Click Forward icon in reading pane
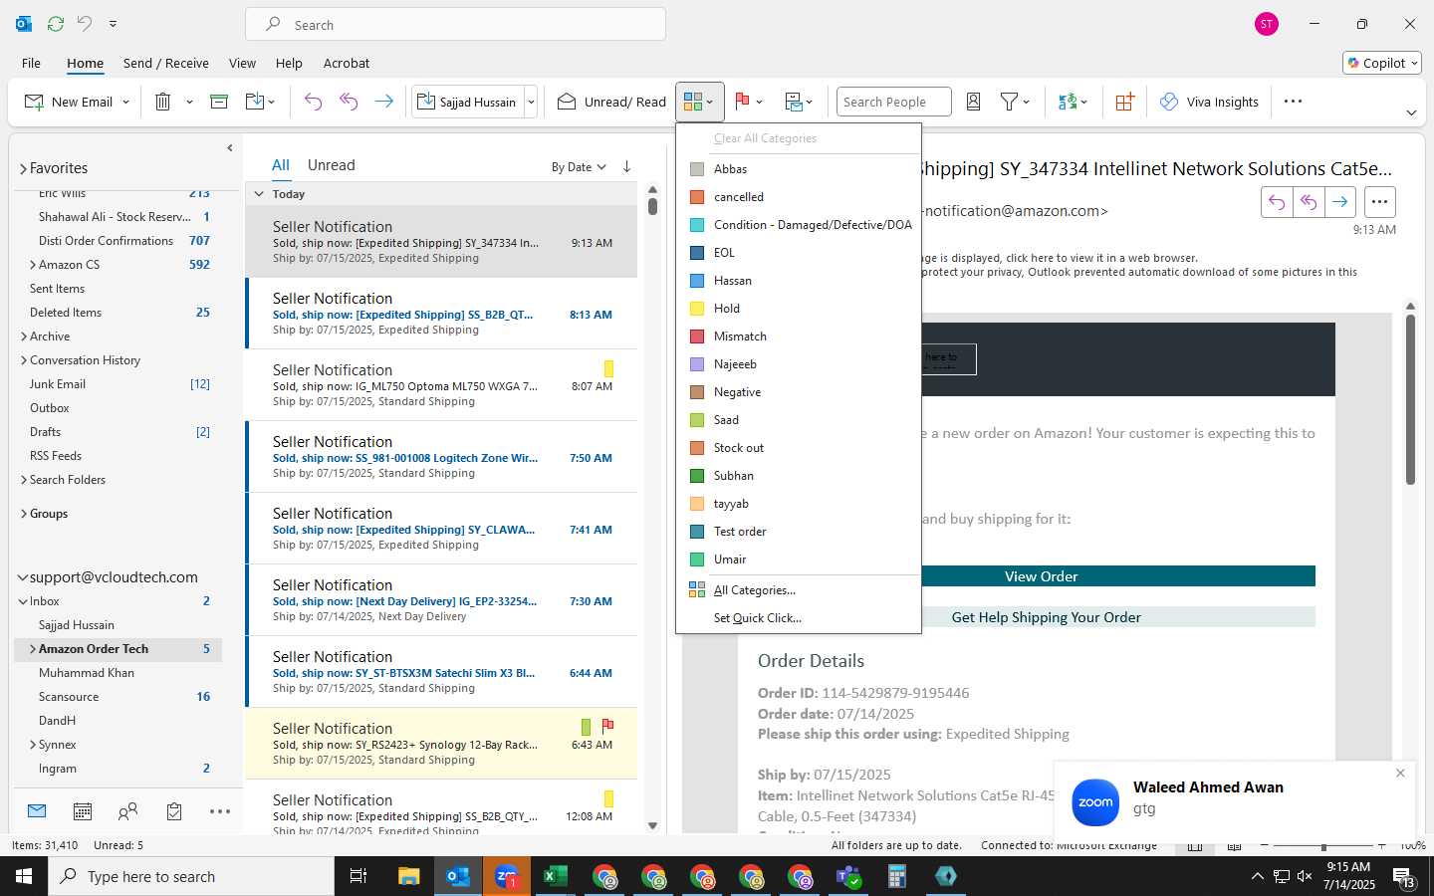 [1340, 202]
